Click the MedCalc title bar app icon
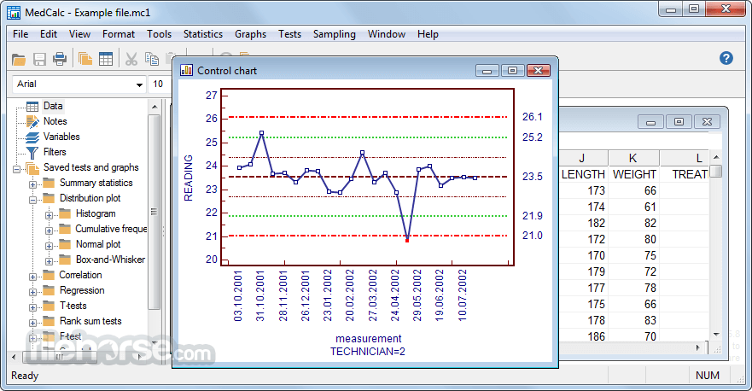This screenshot has height=391, width=752. pos(14,13)
